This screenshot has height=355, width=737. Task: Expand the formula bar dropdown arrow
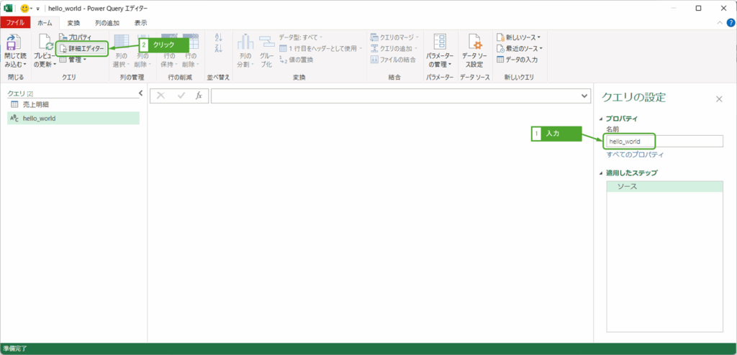584,96
